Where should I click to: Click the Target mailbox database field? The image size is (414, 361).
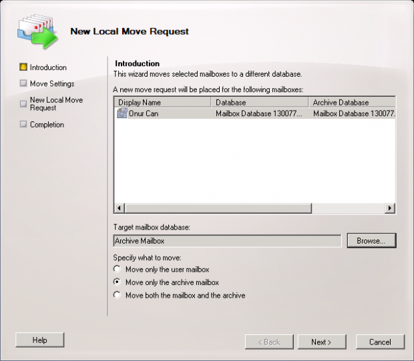coord(227,241)
